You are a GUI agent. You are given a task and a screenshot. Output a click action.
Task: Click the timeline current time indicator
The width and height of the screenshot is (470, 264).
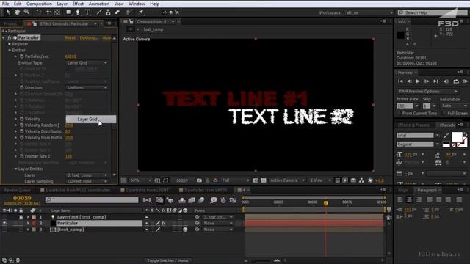tap(325, 203)
